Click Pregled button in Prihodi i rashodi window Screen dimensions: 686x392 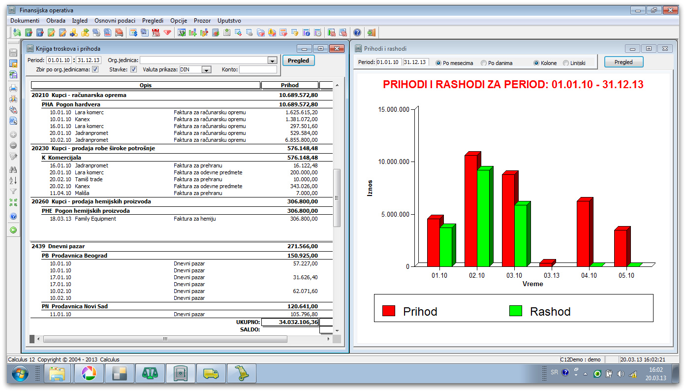point(624,62)
